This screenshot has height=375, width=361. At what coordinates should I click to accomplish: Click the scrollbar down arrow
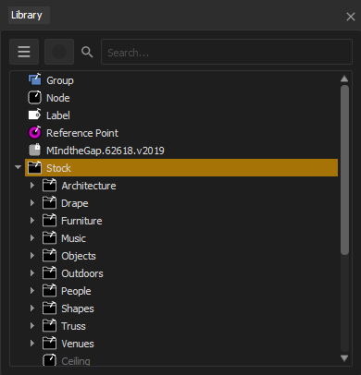(x=344, y=358)
